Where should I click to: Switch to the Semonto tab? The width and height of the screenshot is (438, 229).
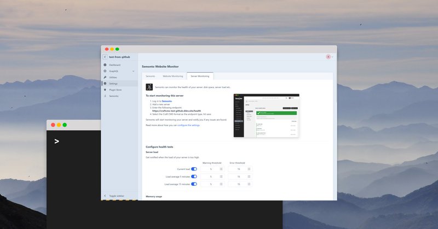point(150,76)
